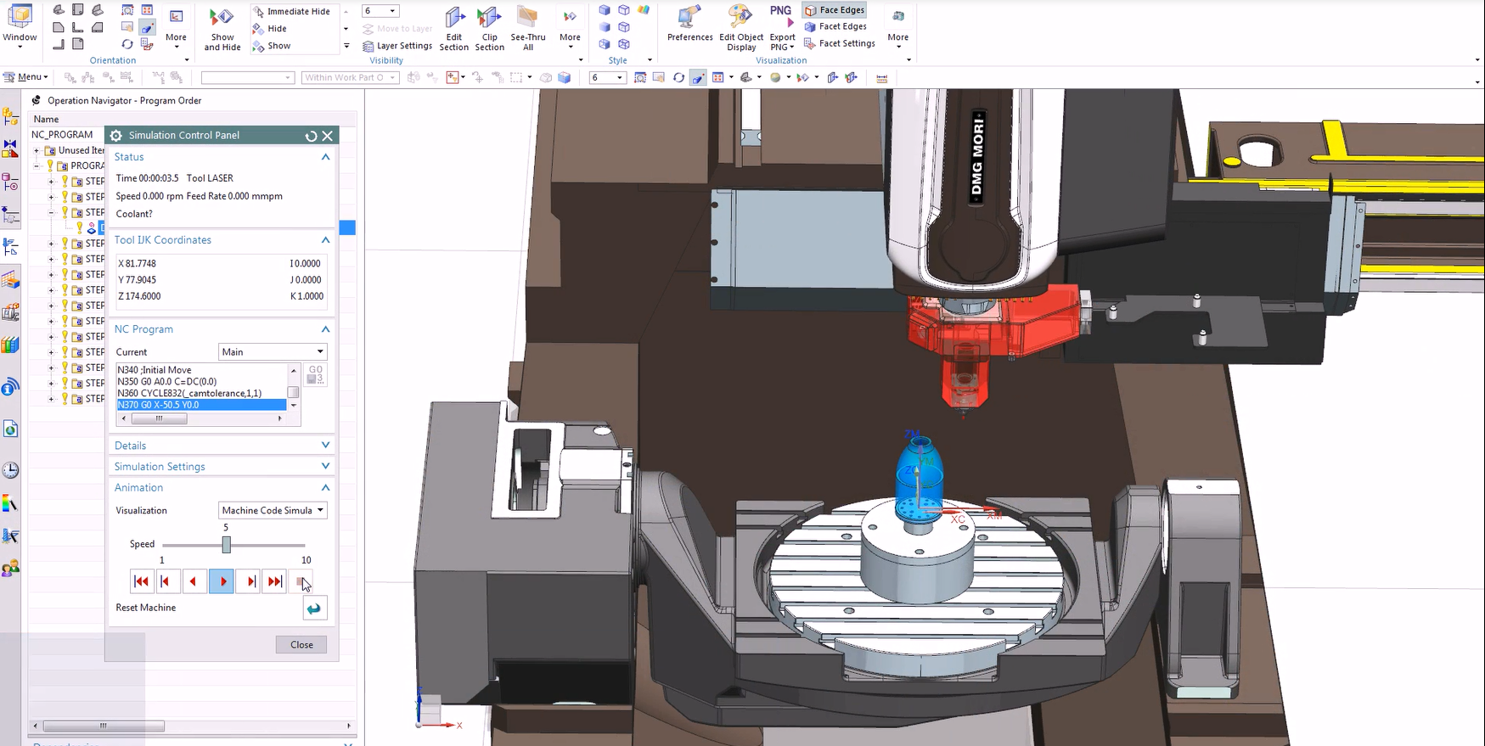
Task: Open the Window ribbon menu
Action: click(x=20, y=27)
